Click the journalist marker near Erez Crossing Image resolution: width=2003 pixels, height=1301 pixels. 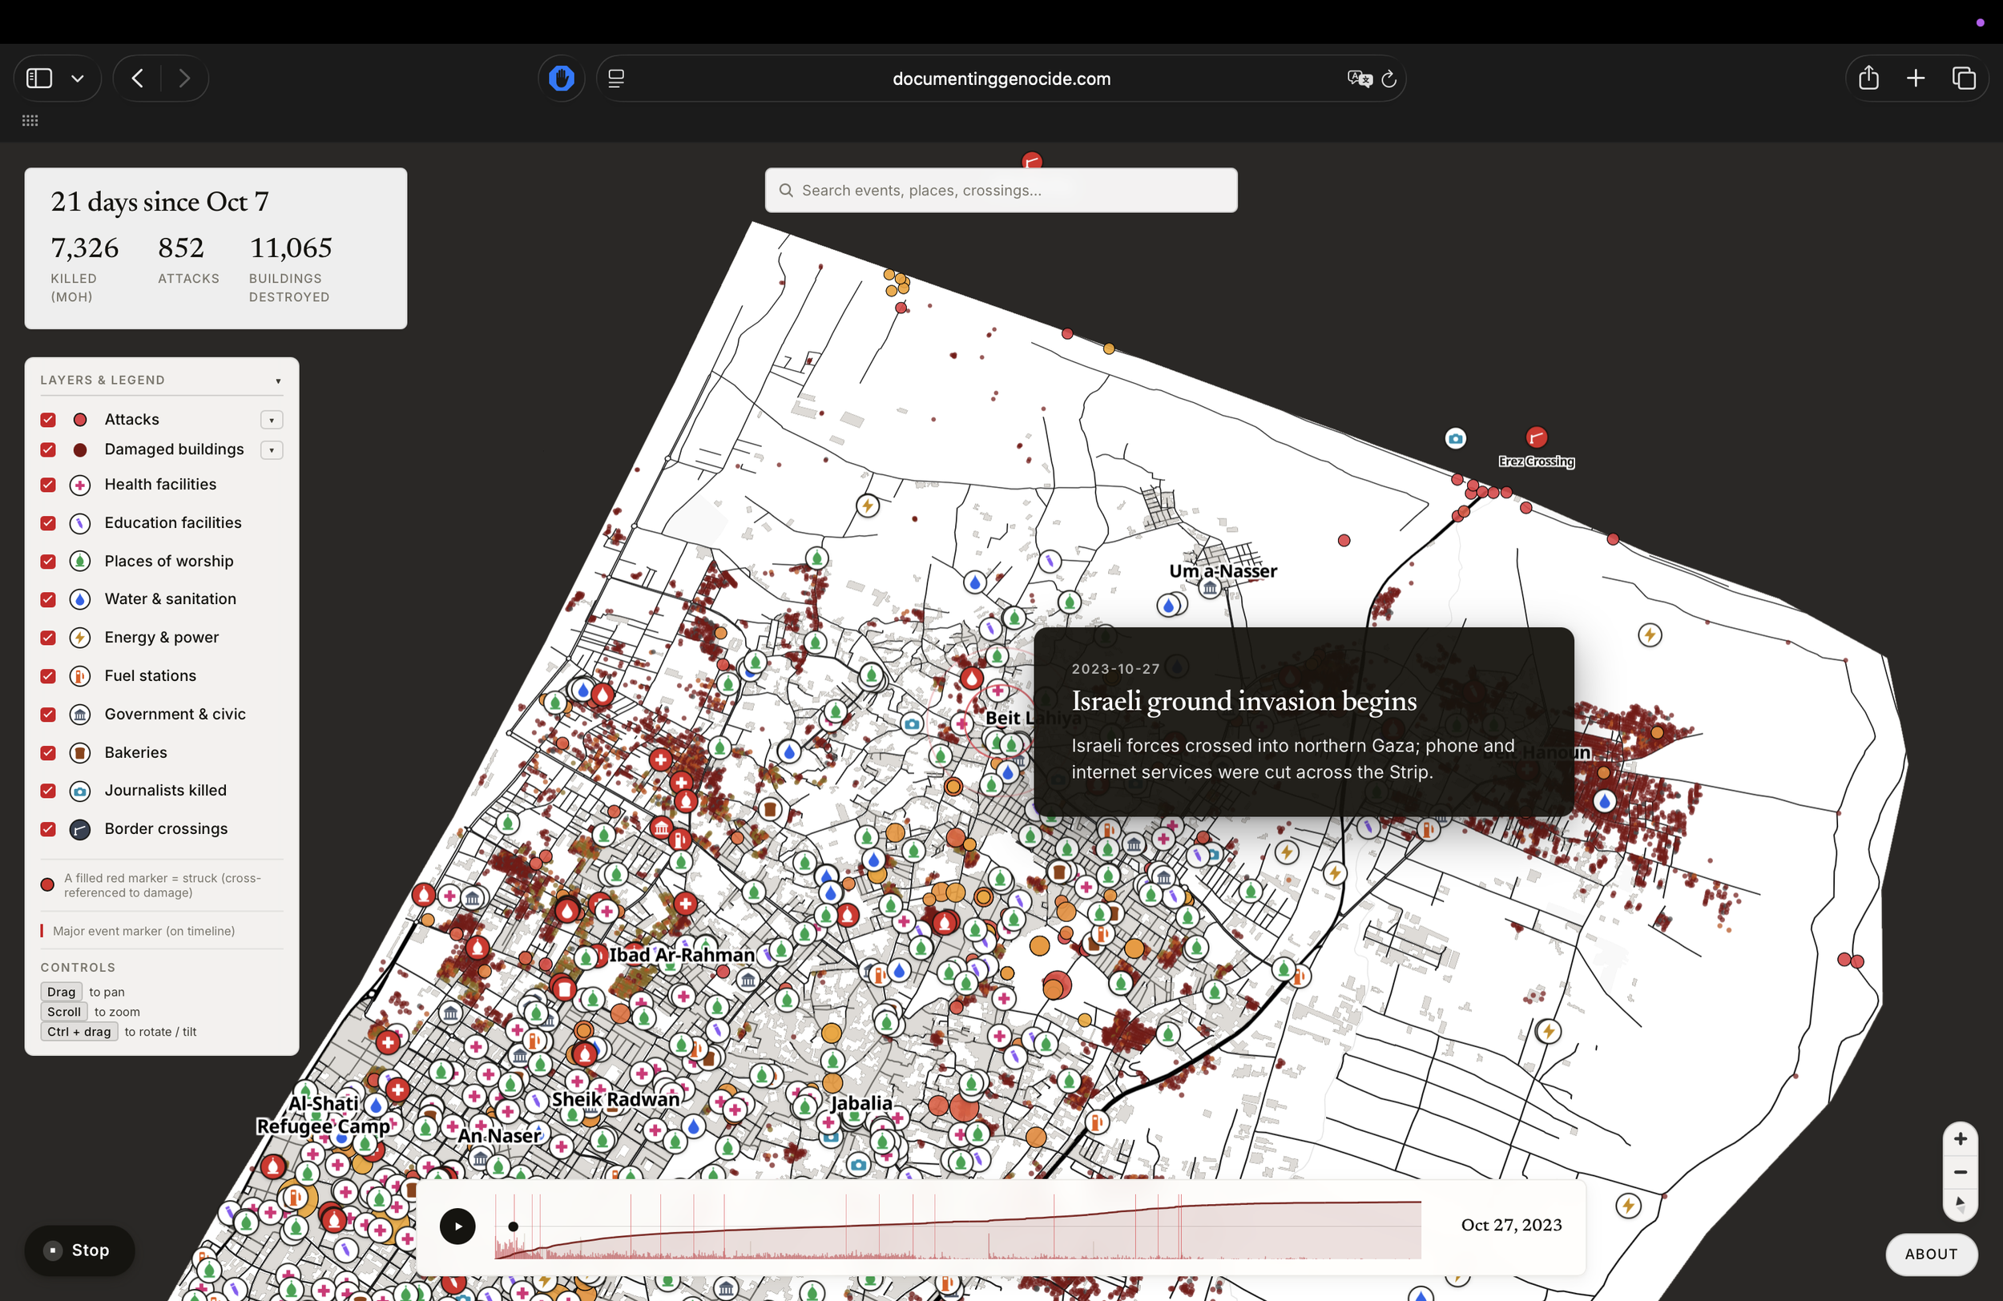pyautogui.click(x=1455, y=438)
